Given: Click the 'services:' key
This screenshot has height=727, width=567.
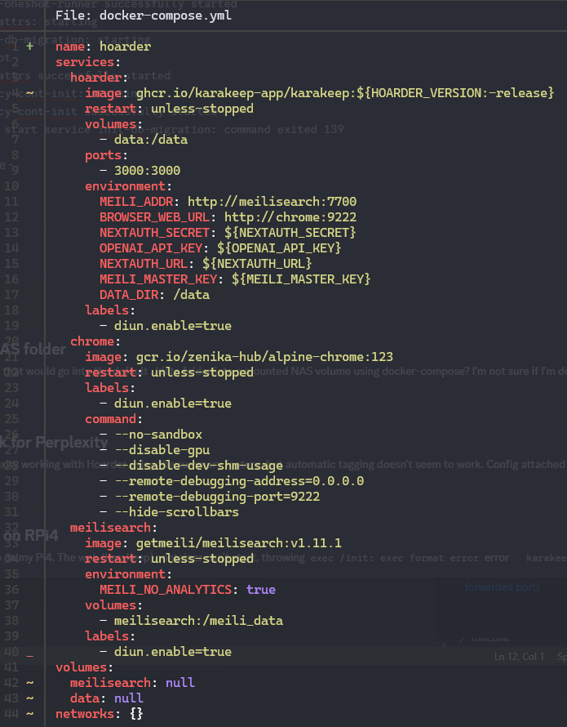Looking at the screenshot, I should click(88, 62).
